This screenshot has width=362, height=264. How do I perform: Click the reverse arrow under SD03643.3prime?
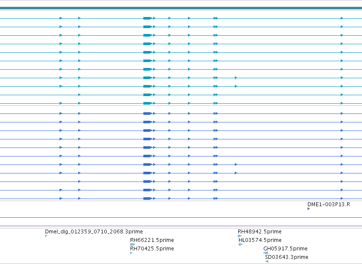tap(267, 261)
